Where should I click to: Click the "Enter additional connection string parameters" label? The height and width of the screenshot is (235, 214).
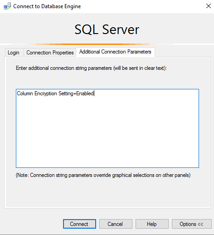(91, 68)
